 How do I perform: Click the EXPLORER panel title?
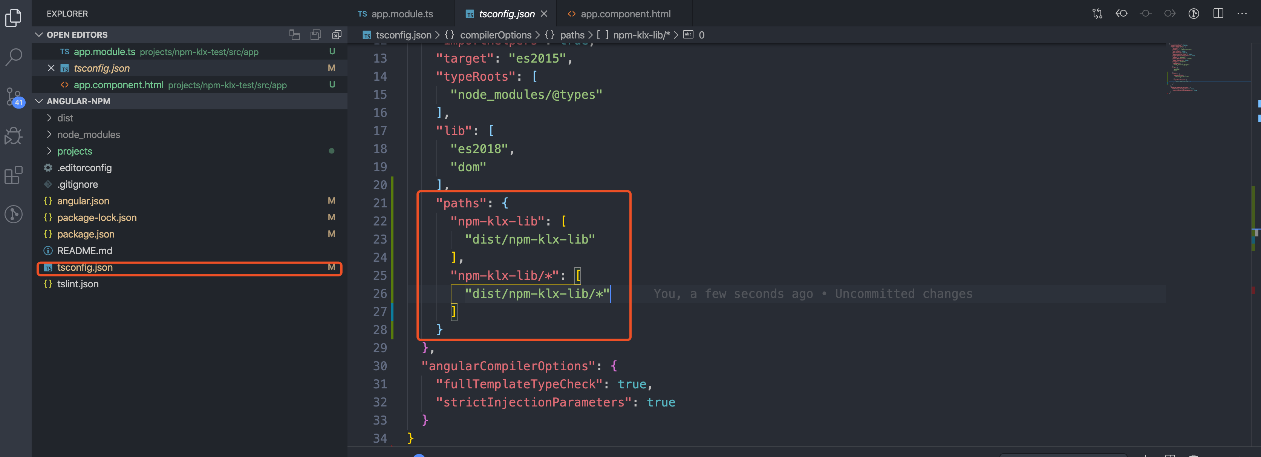pyautogui.click(x=67, y=14)
